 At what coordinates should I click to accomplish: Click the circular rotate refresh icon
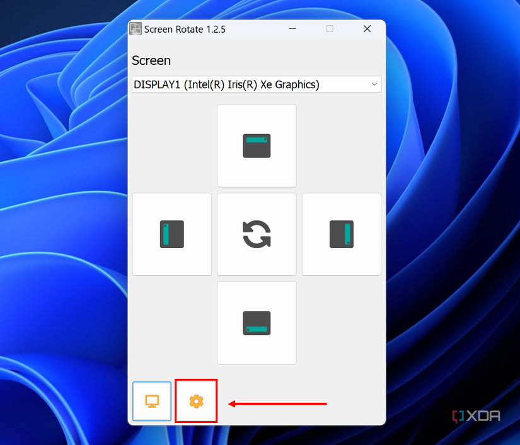point(257,234)
